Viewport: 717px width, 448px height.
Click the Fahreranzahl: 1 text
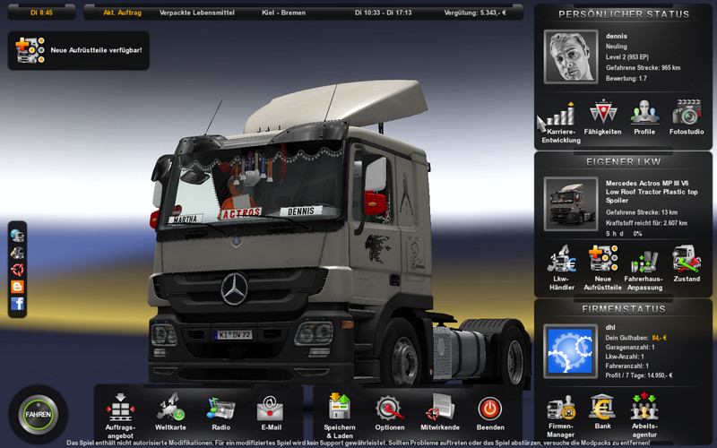click(626, 366)
